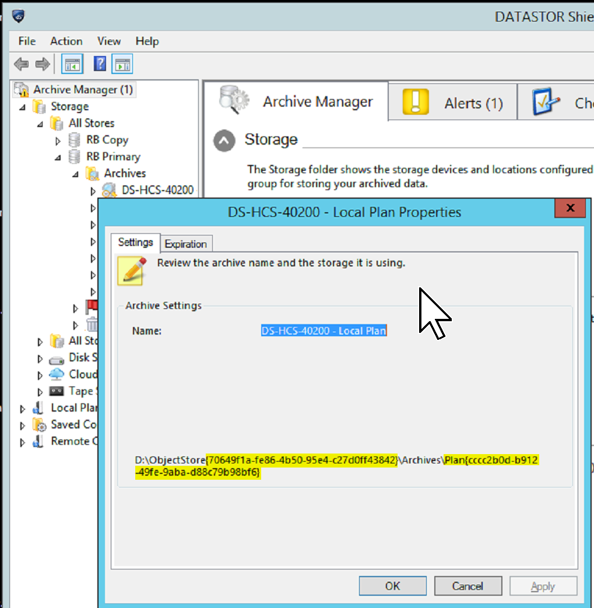
Task: Toggle the console tree pane button
Action: tap(72, 64)
